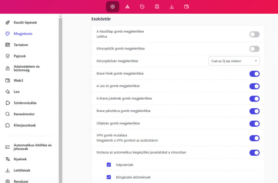Turn off the Leo AI gomb toggle

255,86
